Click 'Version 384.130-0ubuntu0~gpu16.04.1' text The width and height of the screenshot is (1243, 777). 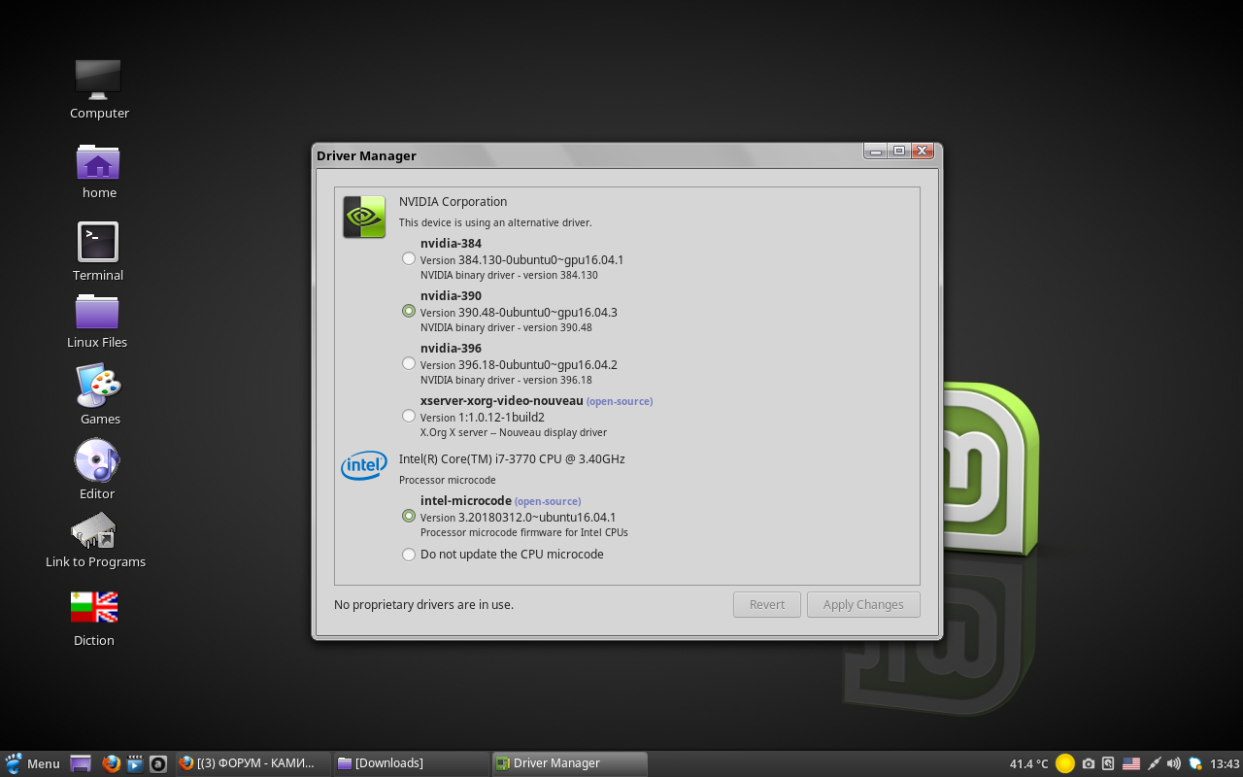tap(521, 260)
